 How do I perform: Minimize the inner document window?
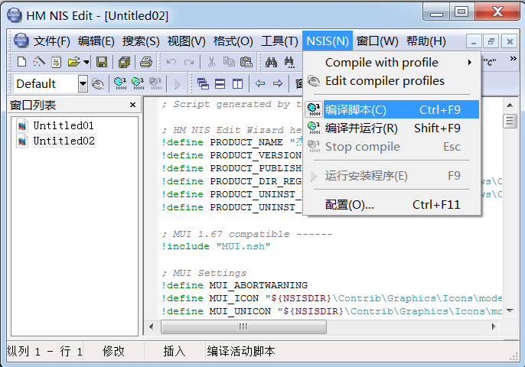(x=474, y=41)
